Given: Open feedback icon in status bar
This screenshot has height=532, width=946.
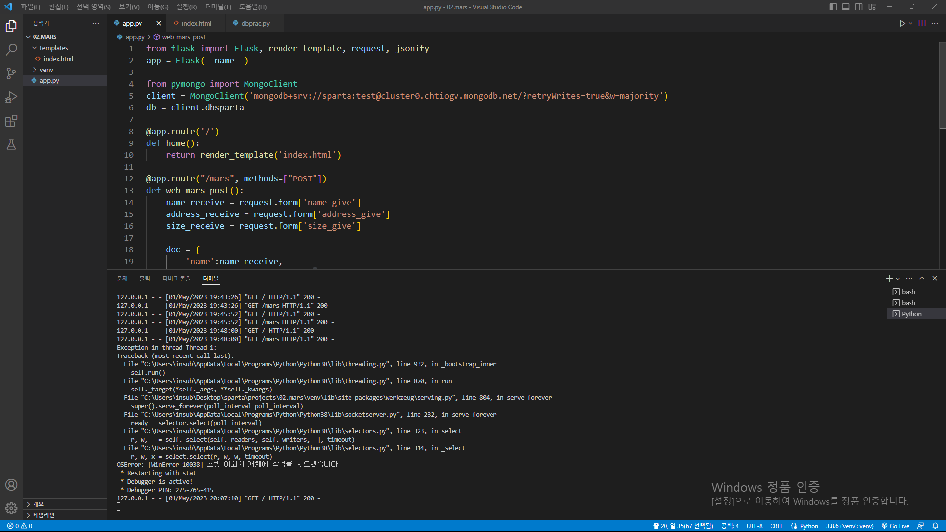Looking at the screenshot, I should (x=920, y=526).
